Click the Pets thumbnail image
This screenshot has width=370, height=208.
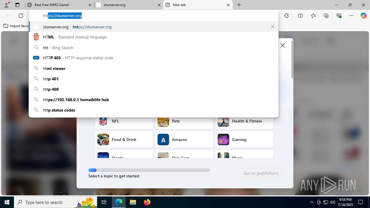tap(163, 122)
